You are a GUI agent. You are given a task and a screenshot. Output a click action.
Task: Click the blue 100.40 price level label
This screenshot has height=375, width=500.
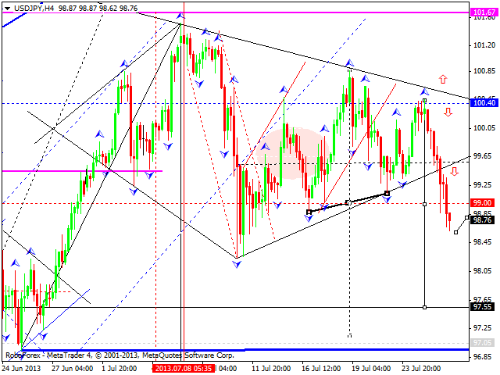(483, 102)
